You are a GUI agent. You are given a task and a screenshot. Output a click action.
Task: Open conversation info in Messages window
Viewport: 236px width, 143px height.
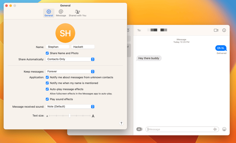224,30
